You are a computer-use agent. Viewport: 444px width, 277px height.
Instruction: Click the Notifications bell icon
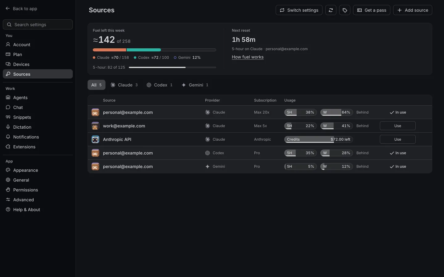tap(8, 137)
